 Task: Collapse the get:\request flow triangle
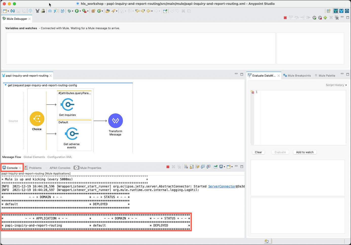(6, 85)
